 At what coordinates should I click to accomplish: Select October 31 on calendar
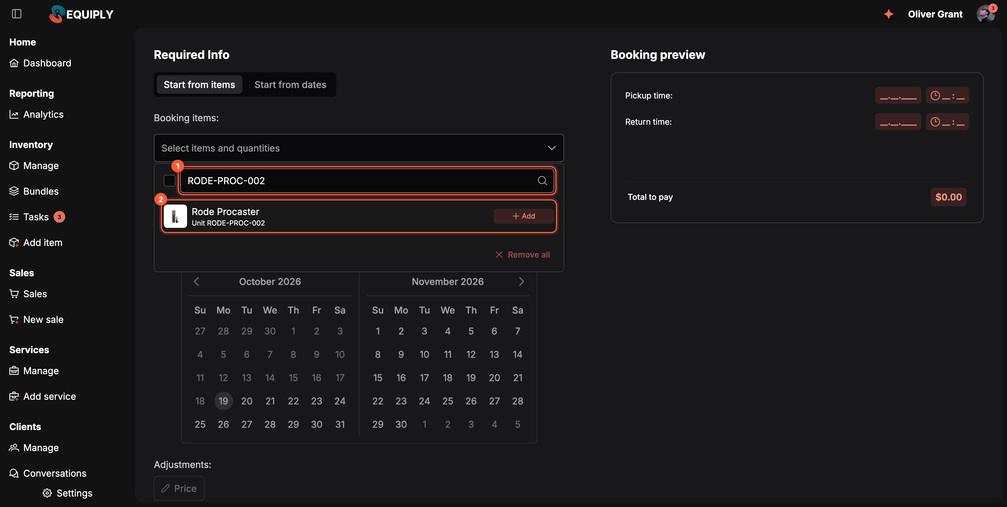click(x=340, y=424)
